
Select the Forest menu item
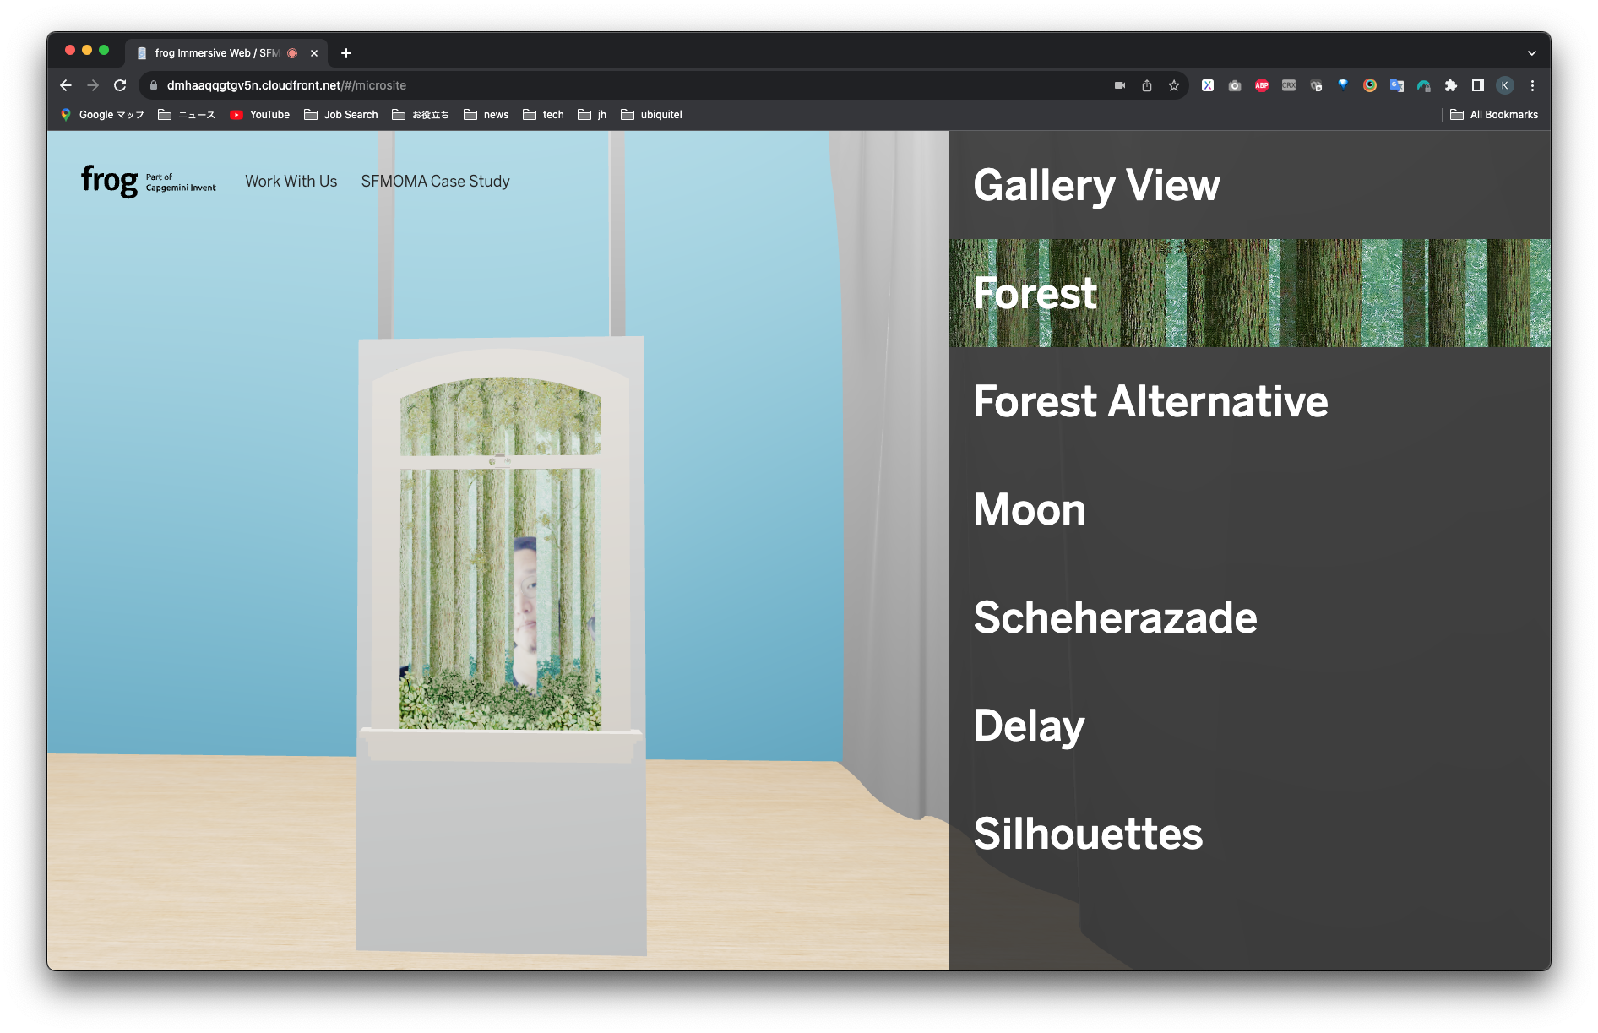click(1250, 293)
